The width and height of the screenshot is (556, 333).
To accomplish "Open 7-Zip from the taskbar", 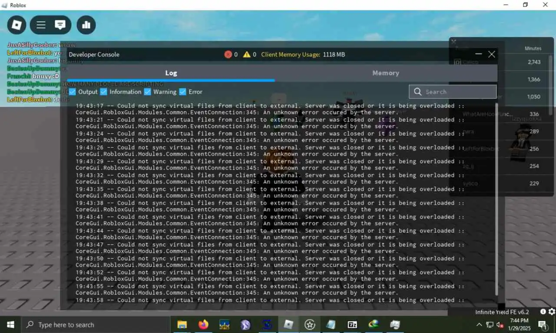I will click(x=352, y=325).
